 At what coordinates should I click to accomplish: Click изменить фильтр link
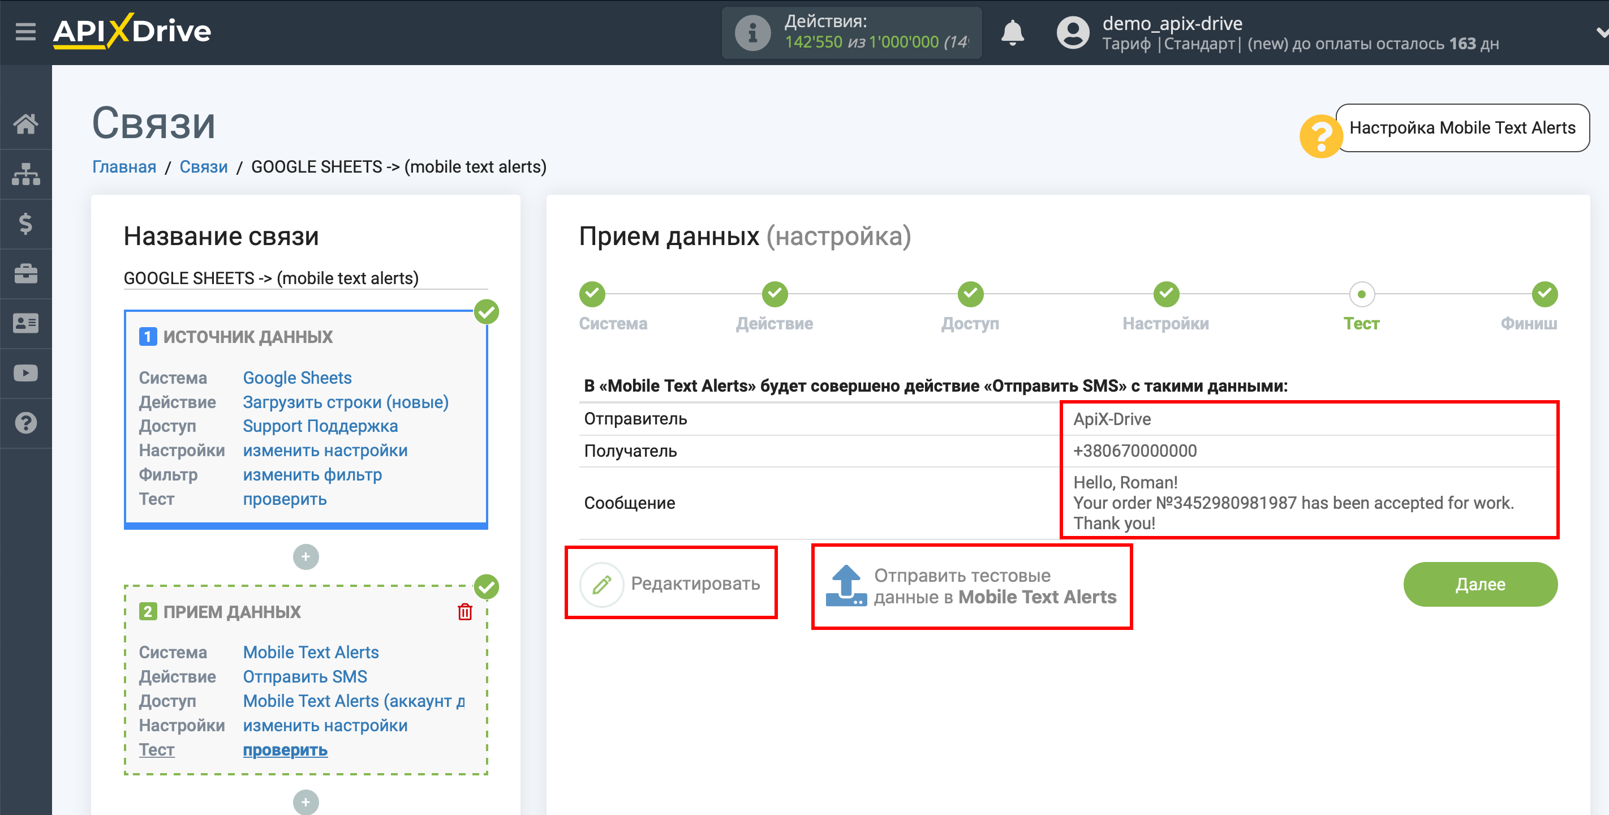point(312,475)
